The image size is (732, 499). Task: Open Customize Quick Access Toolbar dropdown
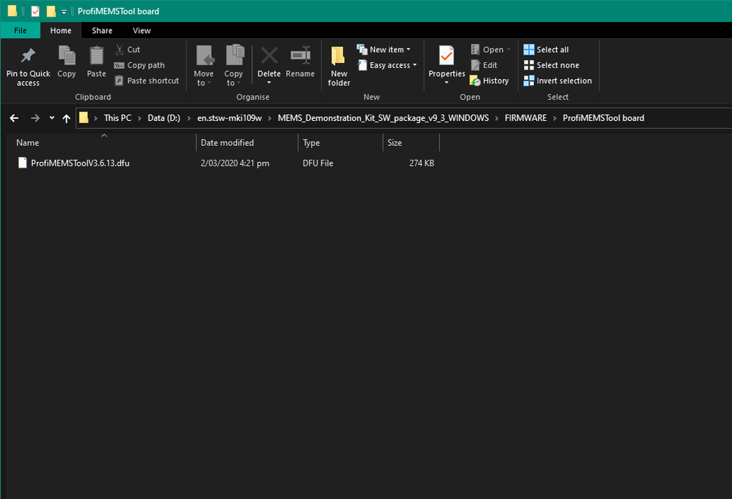(64, 12)
